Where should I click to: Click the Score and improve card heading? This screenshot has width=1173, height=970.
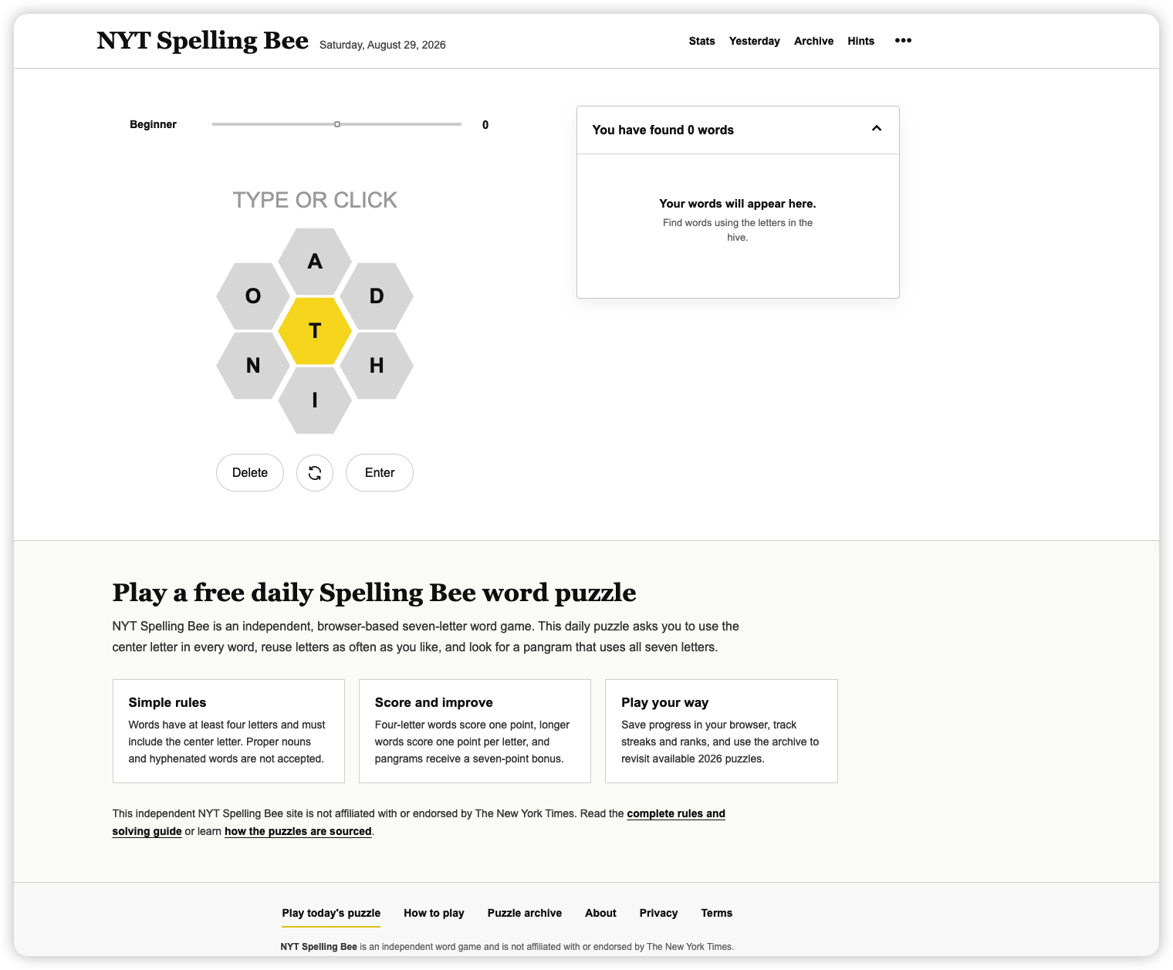click(434, 702)
